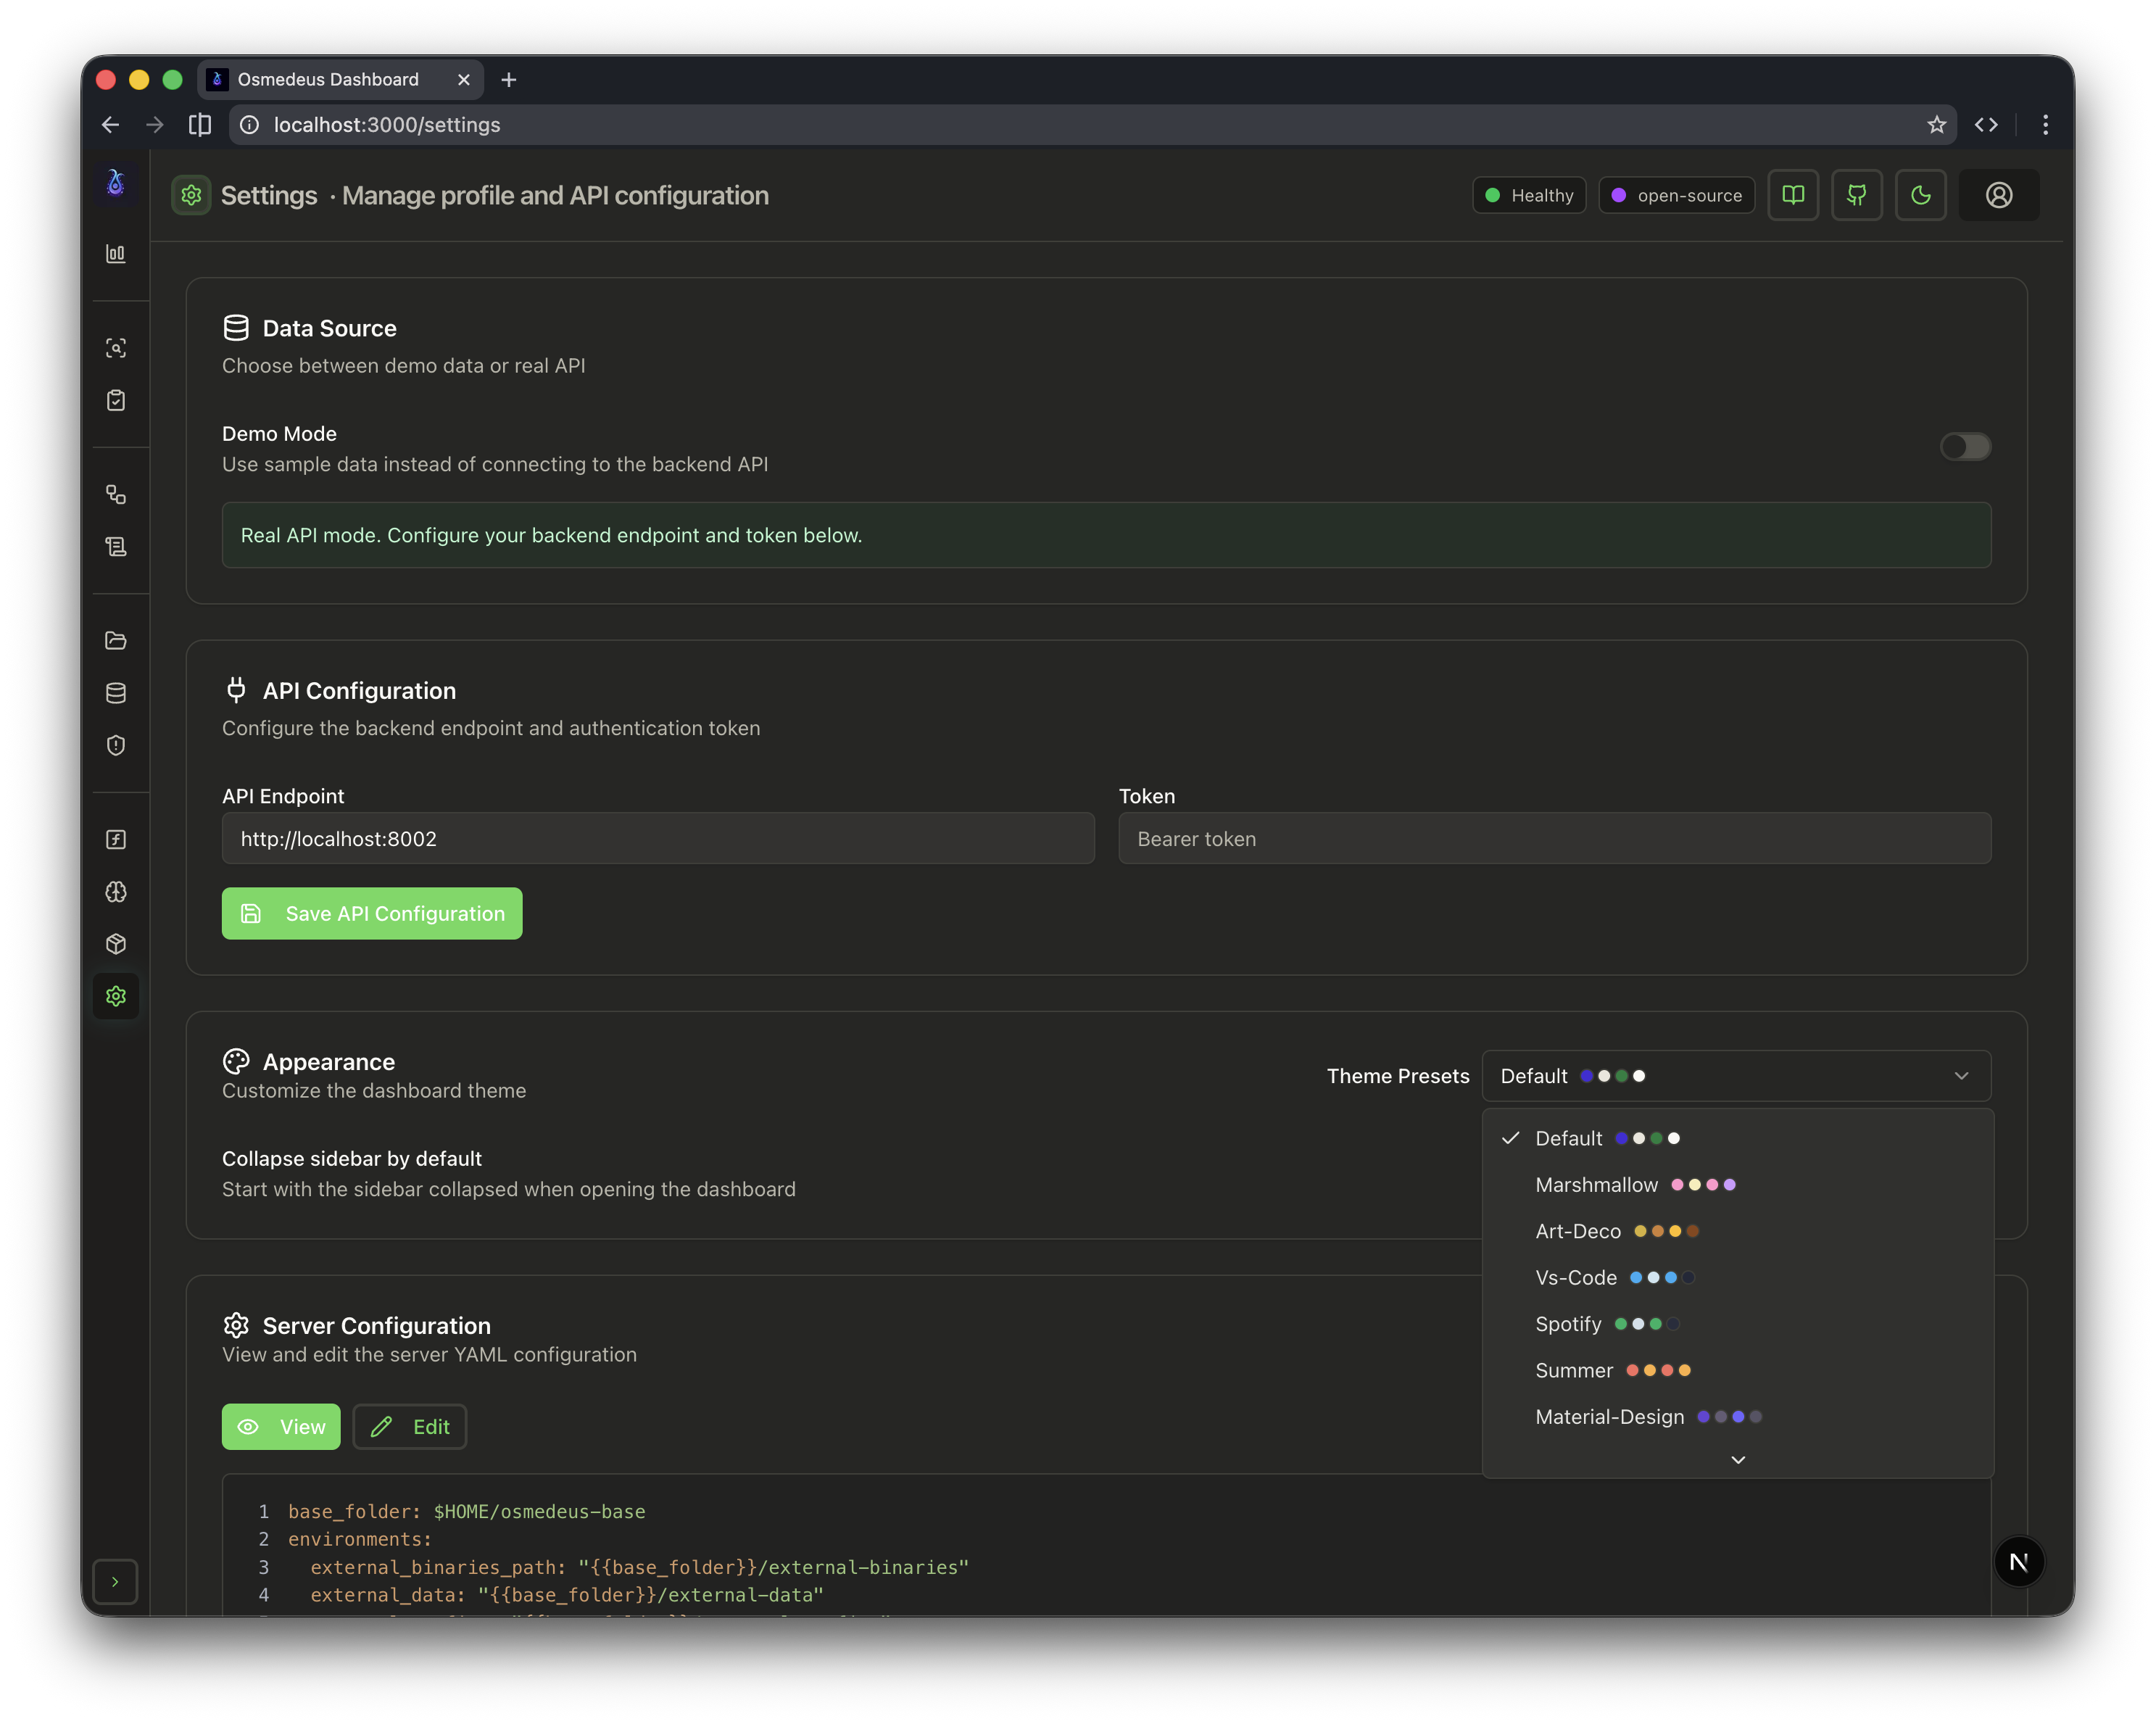Screen dimensions: 2156x1724
Task: Toggle Demo Mode switch off or on
Action: pyautogui.click(x=1964, y=447)
